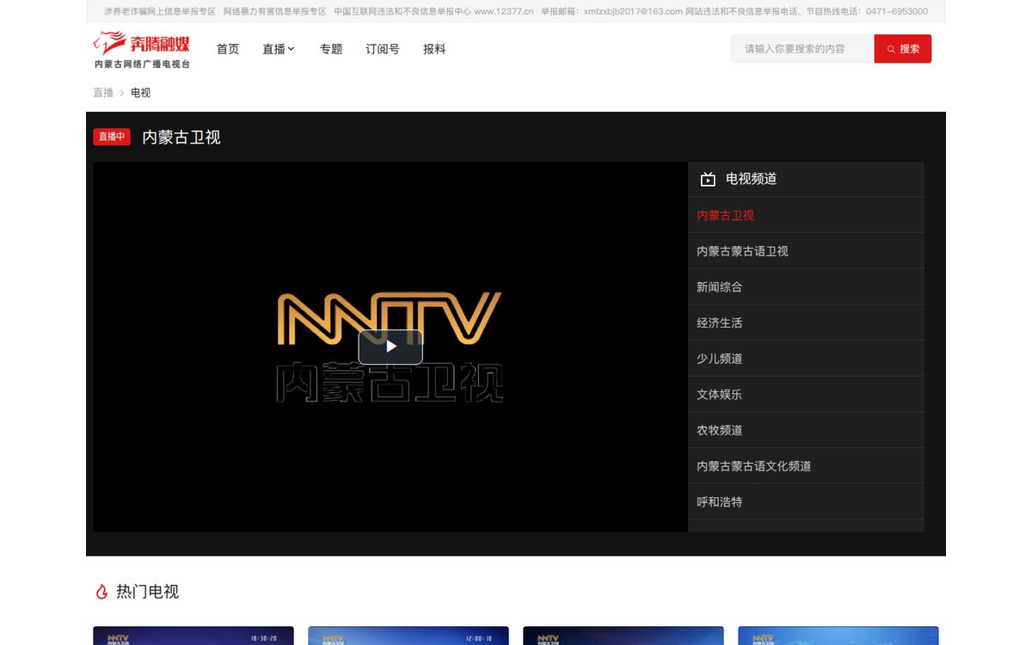Viewport: 1032px width, 645px height.
Task: Open the 首页 menu item
Action: 228,49
